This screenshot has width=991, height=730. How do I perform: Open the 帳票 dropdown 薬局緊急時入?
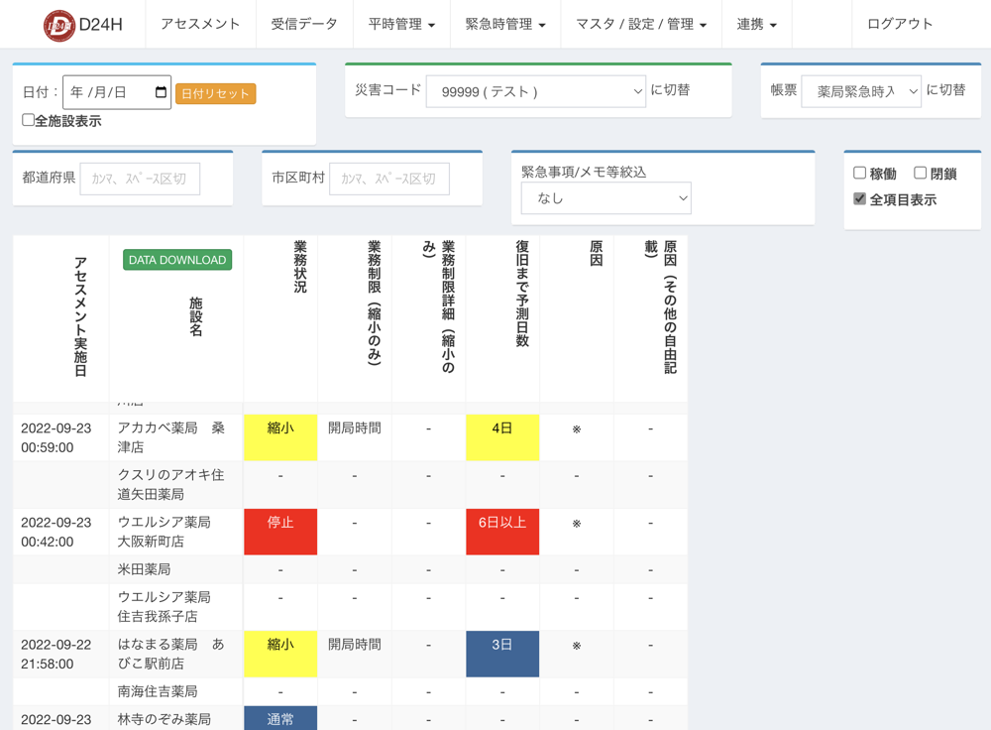click(861, 91)
